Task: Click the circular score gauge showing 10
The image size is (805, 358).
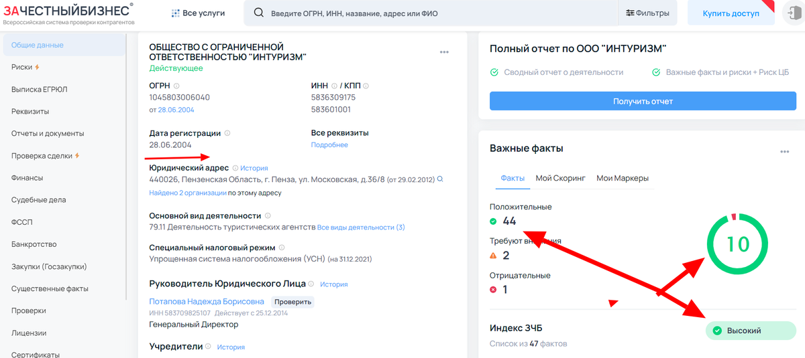Action: coord(738,244)
